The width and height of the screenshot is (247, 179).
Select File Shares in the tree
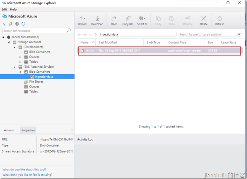(x=36, y=82)
